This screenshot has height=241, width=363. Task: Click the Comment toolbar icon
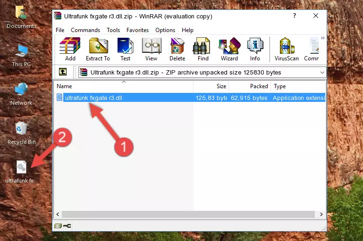coord(312,49)
